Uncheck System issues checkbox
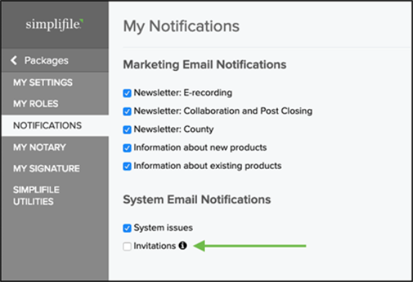 pos(127,228)
